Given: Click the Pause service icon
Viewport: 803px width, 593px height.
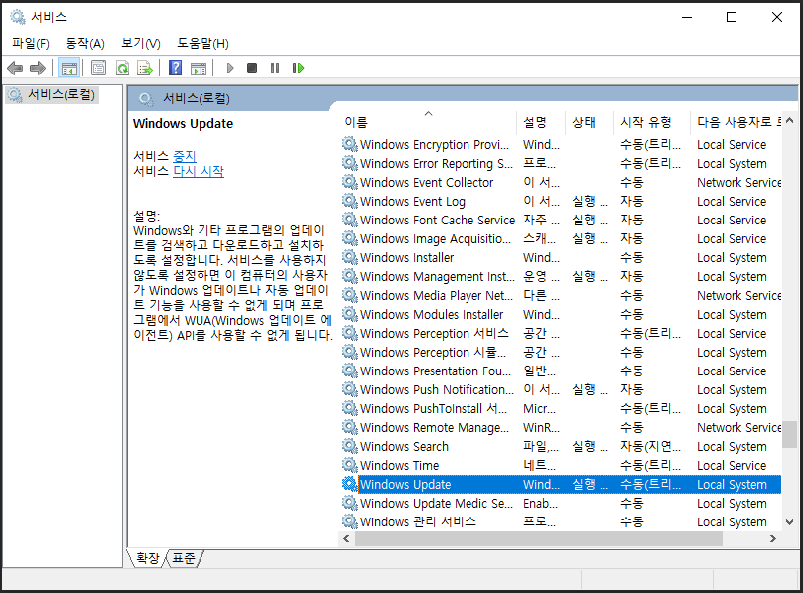Looking at the screenshot, I should point(275,68).
